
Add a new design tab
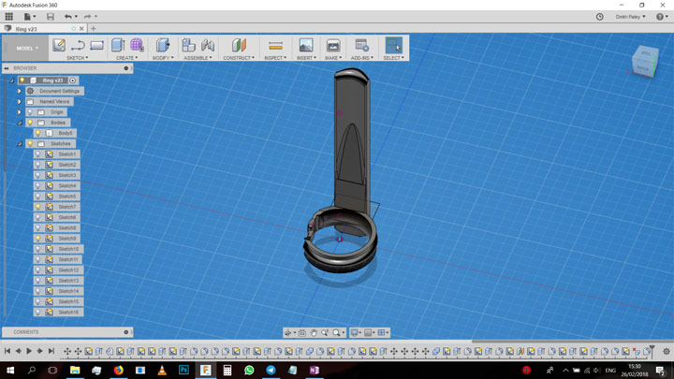point(94,29)
